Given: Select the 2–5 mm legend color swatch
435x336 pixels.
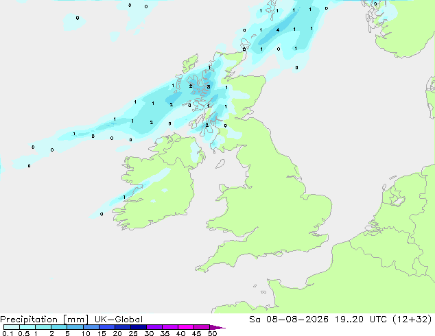Looking at the screenshot, I should point(59,327).
